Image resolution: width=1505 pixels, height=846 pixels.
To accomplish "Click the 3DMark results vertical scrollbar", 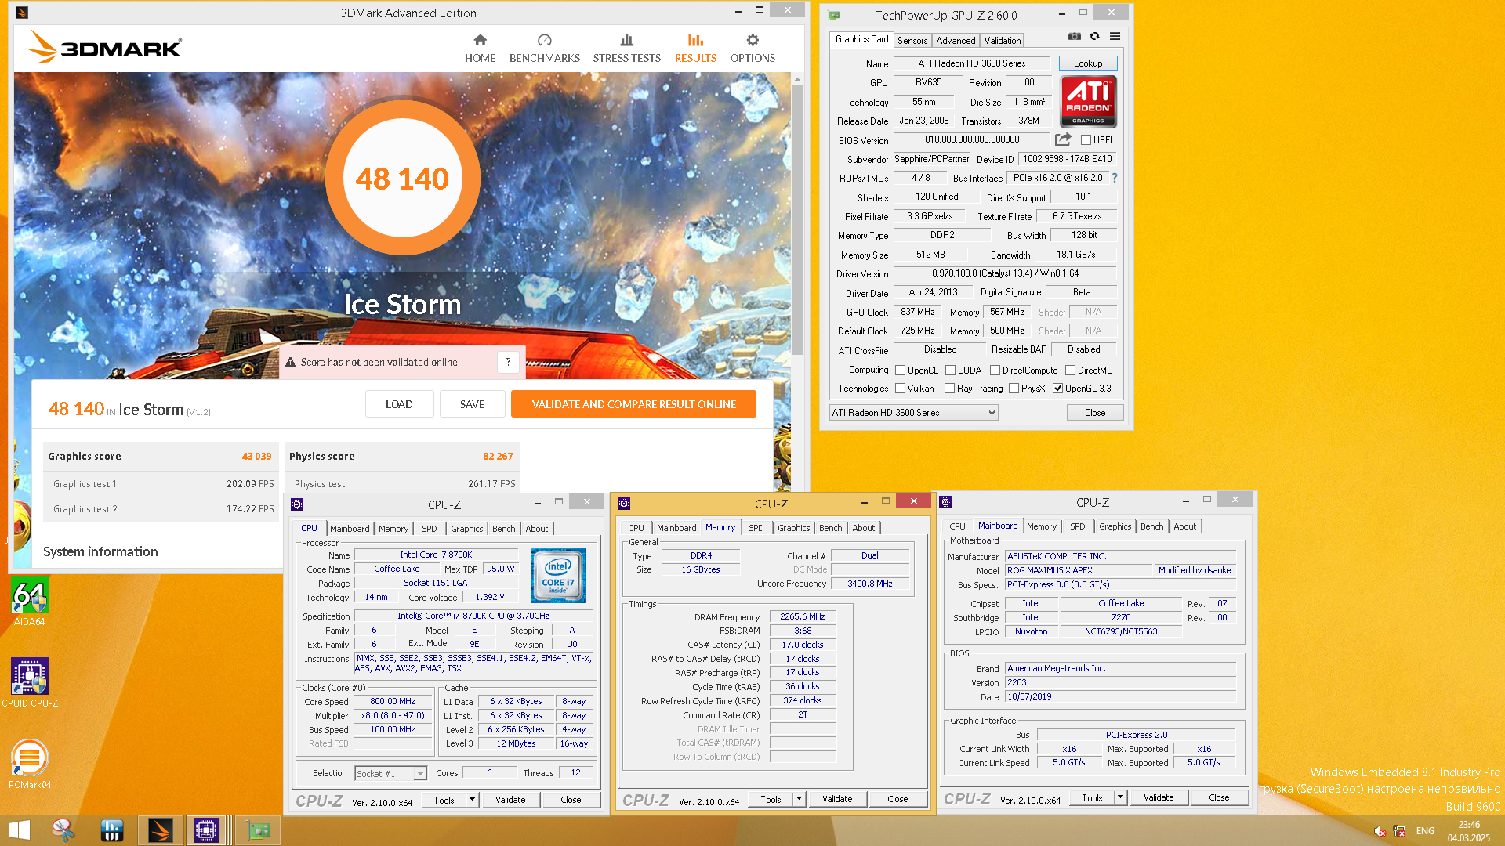I will pos(797,219).
